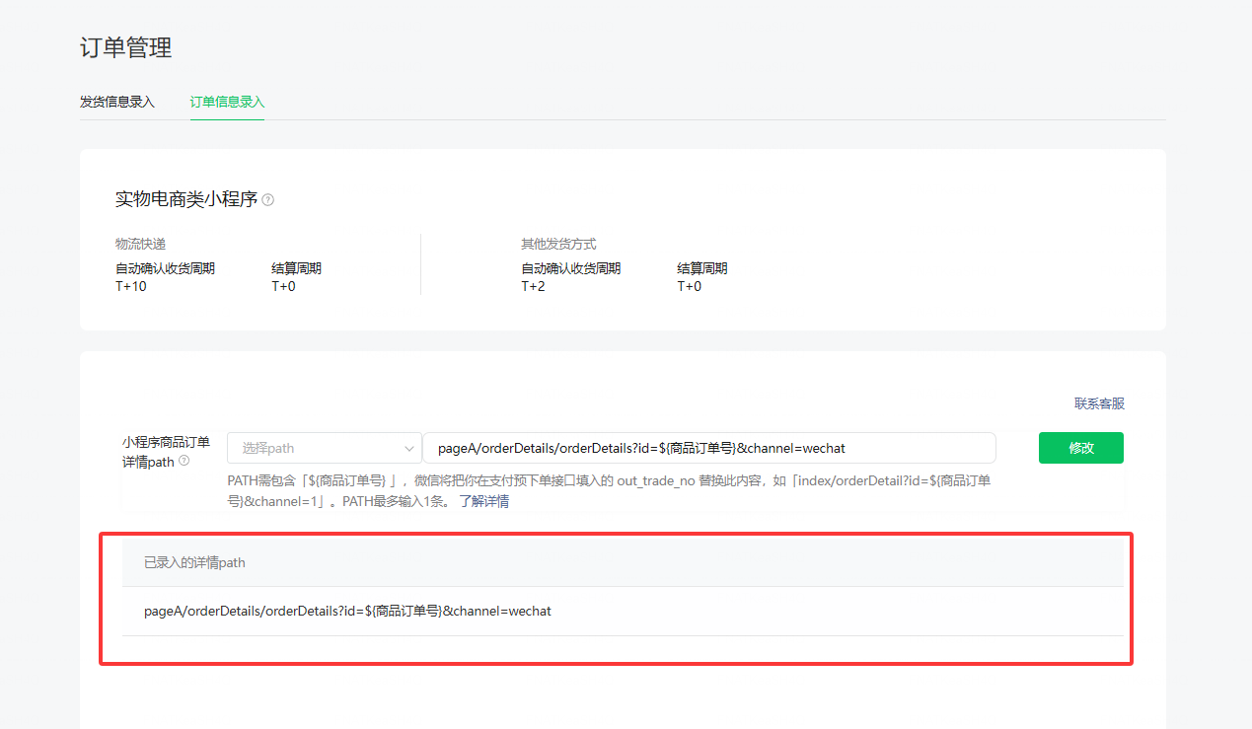1252x729 pixels.
Task: Click the recorded path row in the table
Action: click(x=623, y=612)
